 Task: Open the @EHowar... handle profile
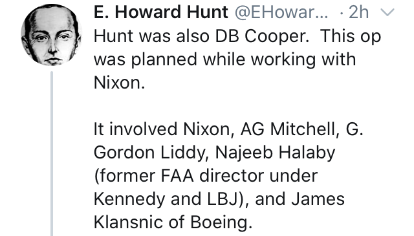(281, 12)
